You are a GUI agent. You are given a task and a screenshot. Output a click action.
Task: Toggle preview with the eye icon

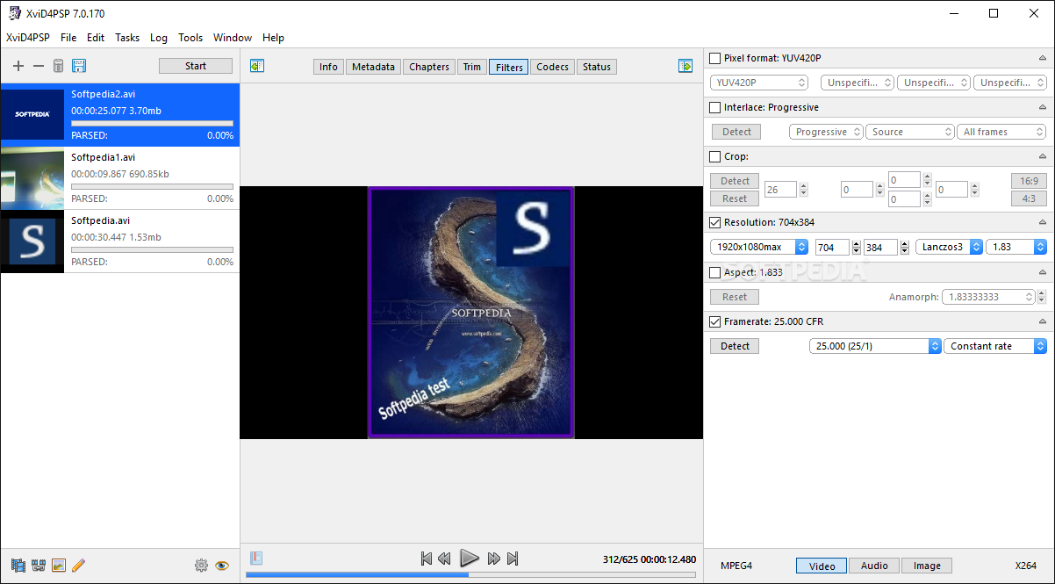coord(222,566)
